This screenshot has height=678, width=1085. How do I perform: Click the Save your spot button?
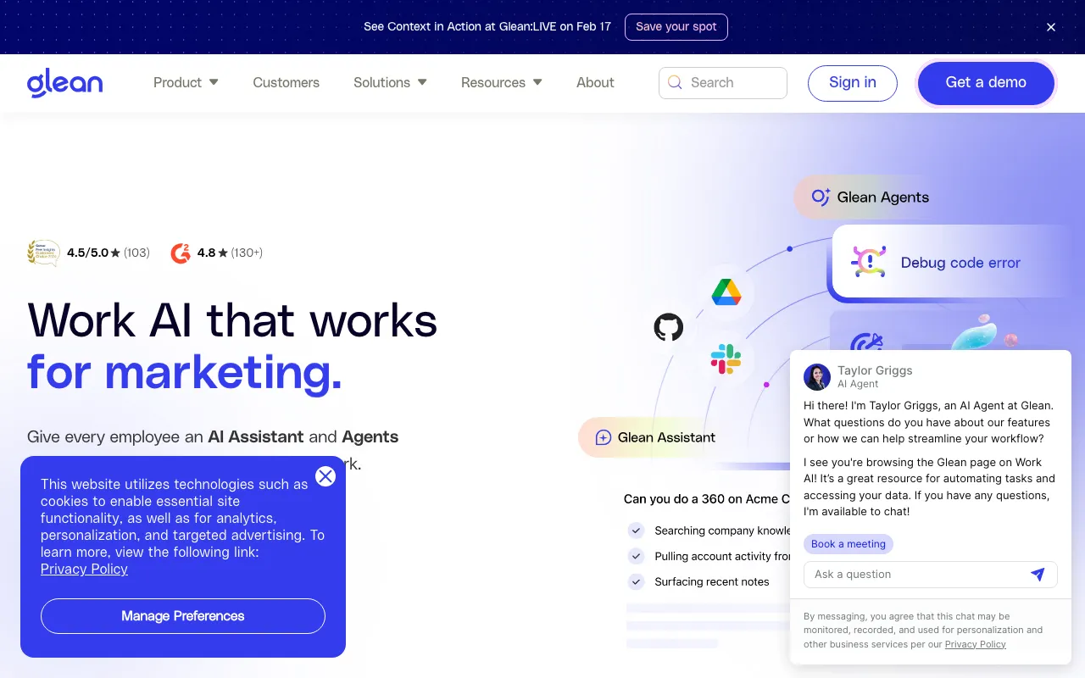point(676,26)
